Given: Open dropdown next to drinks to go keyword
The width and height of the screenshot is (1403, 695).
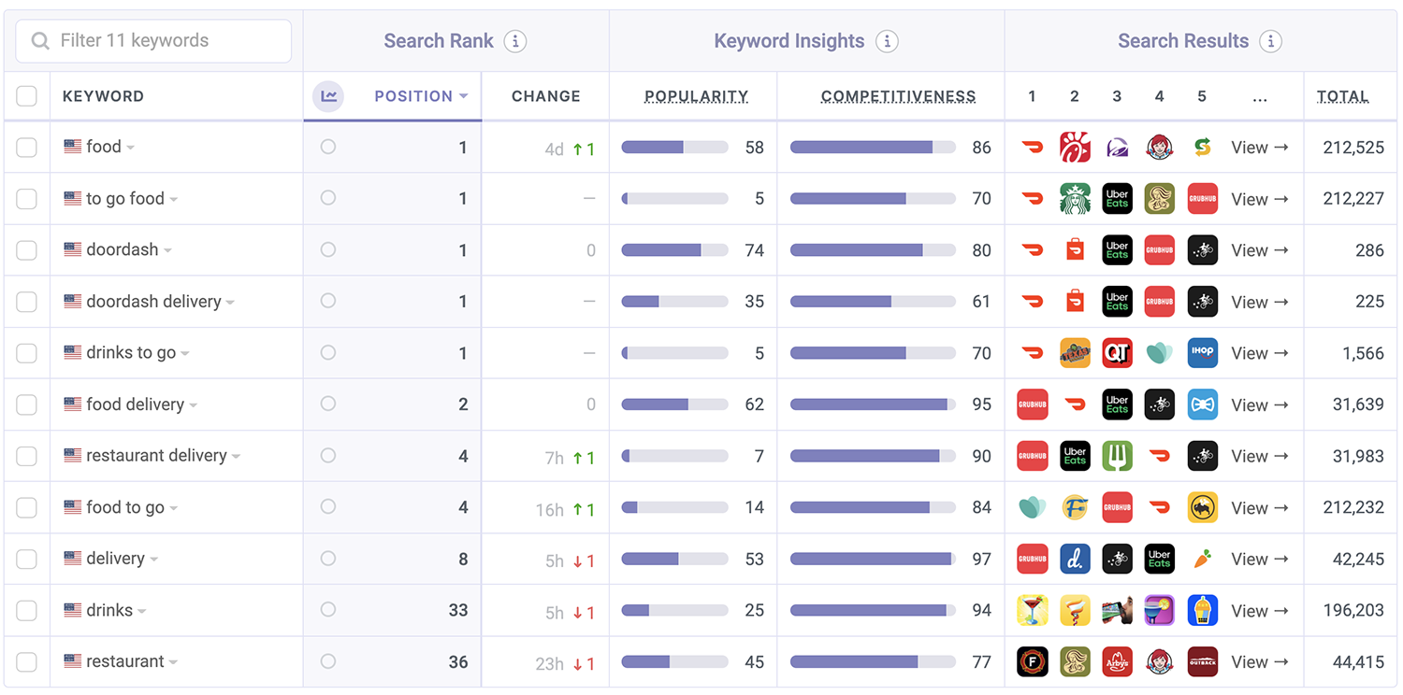Looking at the screenshot, I should pyautogui.click(x=185, y=354).
